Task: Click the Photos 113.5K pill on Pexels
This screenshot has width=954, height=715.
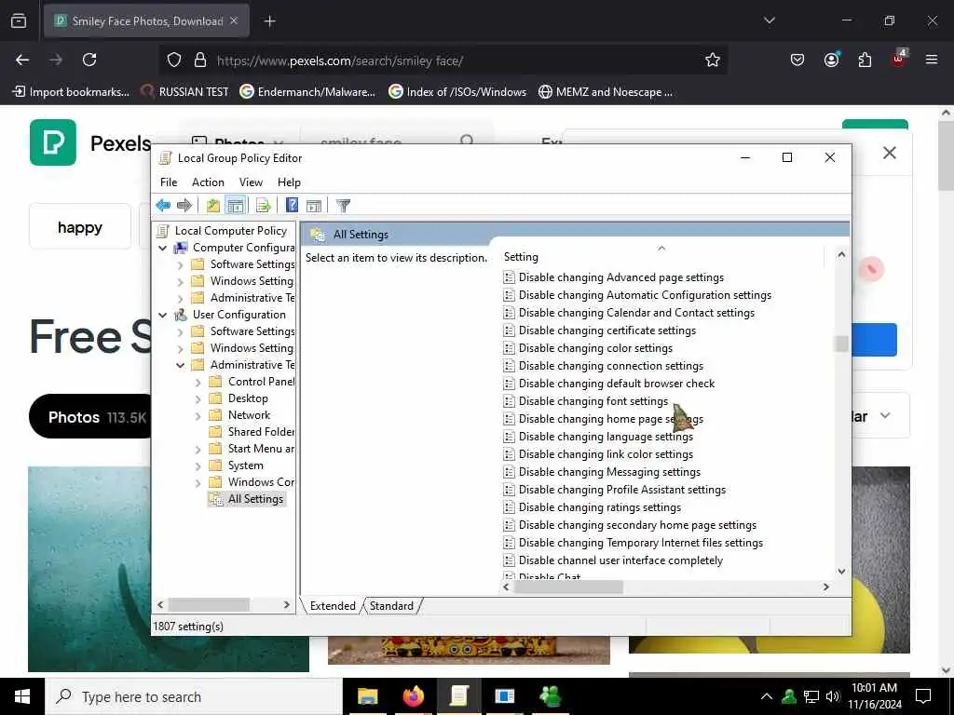Action: pyautogui.click(x=91, y=417)
